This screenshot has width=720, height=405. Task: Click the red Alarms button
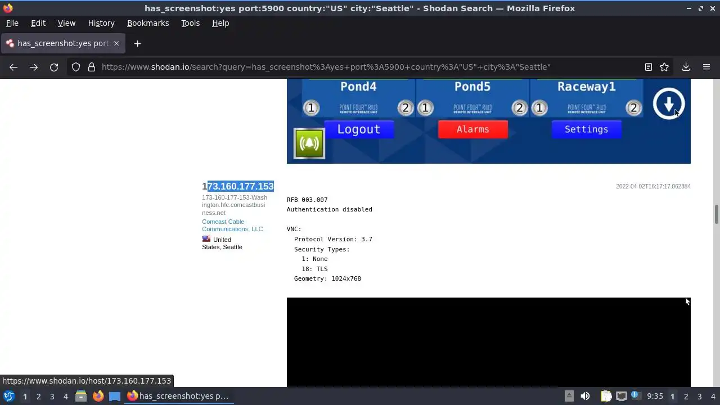pos(472,129)
